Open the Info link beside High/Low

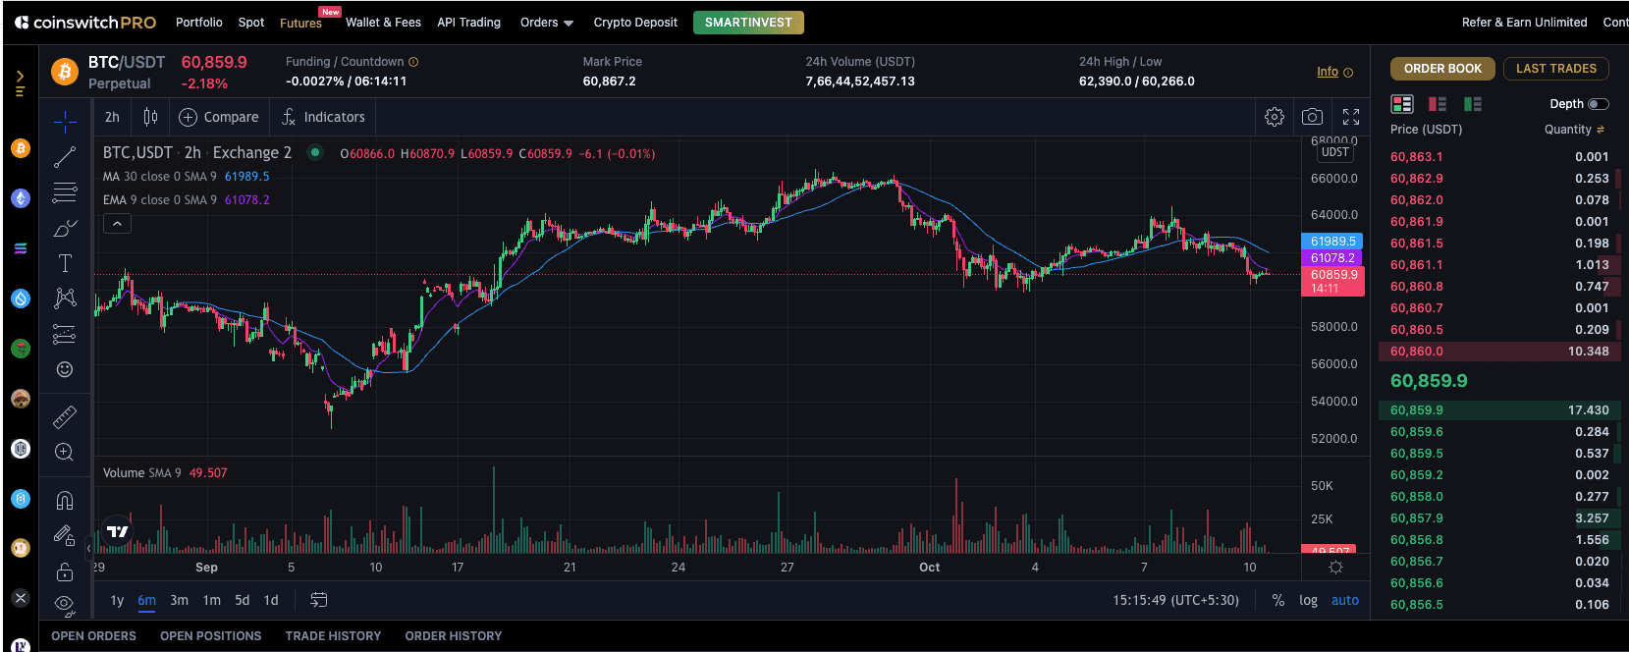(1328, 72)
